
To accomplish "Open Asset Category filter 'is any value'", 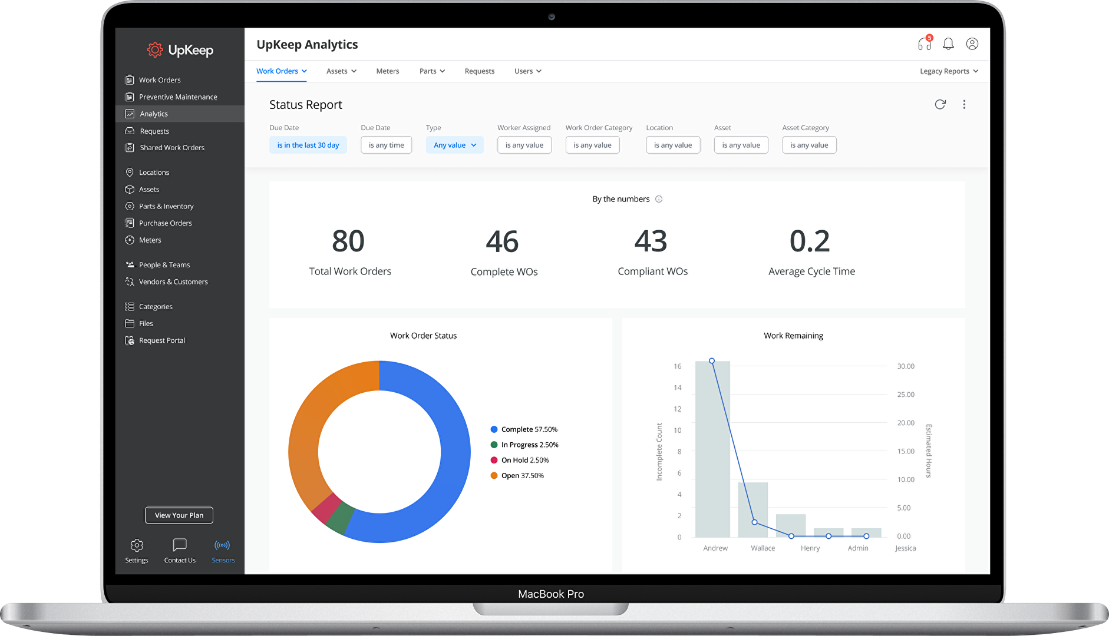I will click(x=809, y=145).
